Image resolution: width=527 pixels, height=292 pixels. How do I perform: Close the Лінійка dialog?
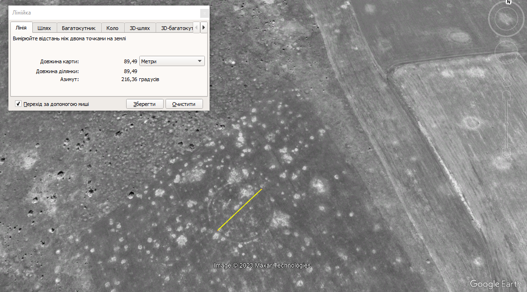click(204, 13)
